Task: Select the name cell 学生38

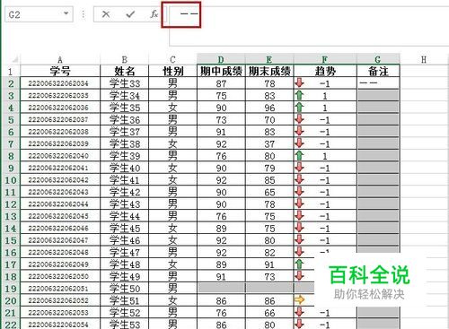Action: click(x=125, y=143)
